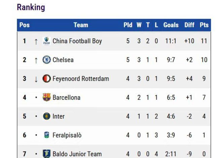
Task: Click the down arrow beside Feyenoord Rotterdam
Action: pos(36,79)
